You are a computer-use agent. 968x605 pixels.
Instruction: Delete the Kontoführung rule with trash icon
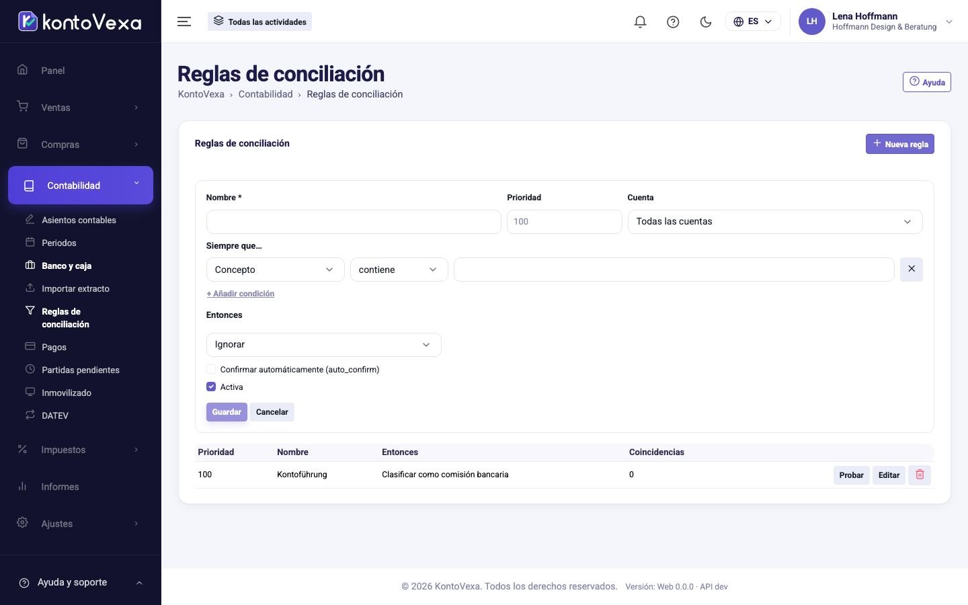click(920, 475)
